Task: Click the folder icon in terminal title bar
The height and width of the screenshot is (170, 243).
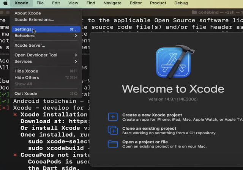Action: [194, 12]
